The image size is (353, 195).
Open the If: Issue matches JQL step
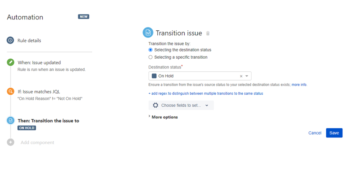[39, 91]
